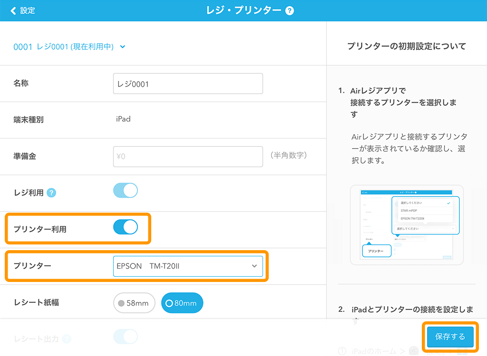This screenshot has width=487, height=356.
Task: Select step 1 Airレジアプリで heading text
Action: coord(403,103)
